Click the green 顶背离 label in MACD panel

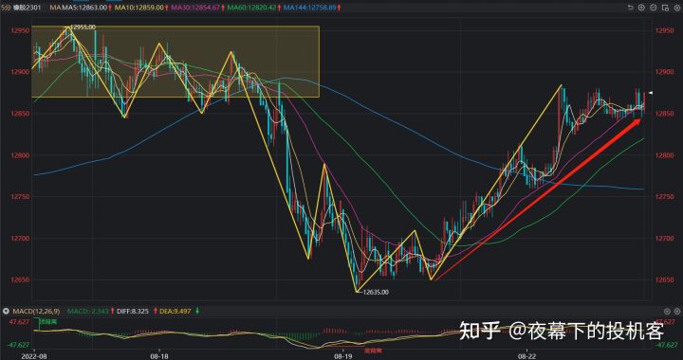(48, 322)
